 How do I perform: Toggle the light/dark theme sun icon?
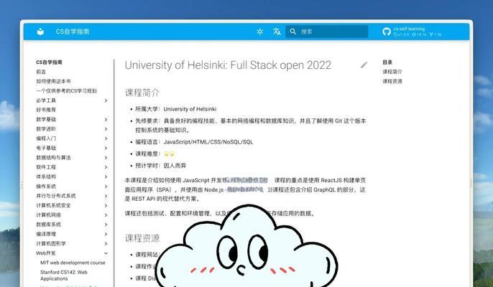pos(259,32)
